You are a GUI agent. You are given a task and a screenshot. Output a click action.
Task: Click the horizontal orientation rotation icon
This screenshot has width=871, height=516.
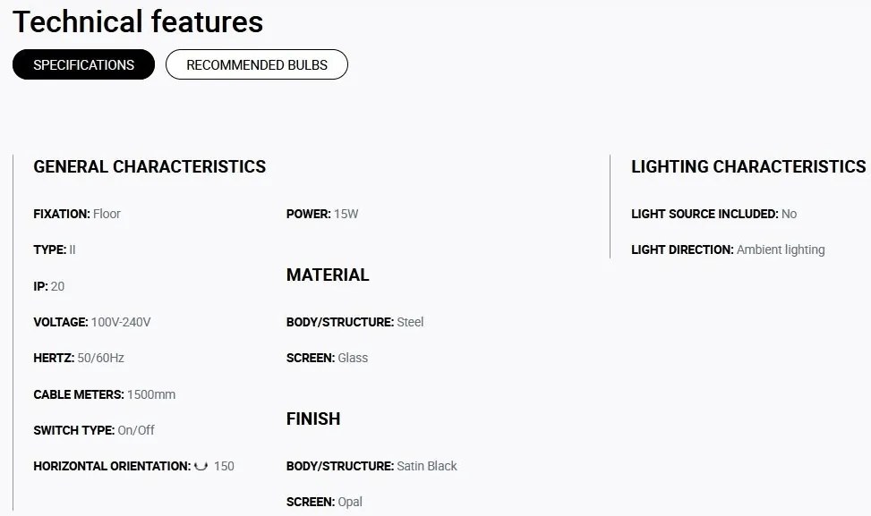click(201, 466)
